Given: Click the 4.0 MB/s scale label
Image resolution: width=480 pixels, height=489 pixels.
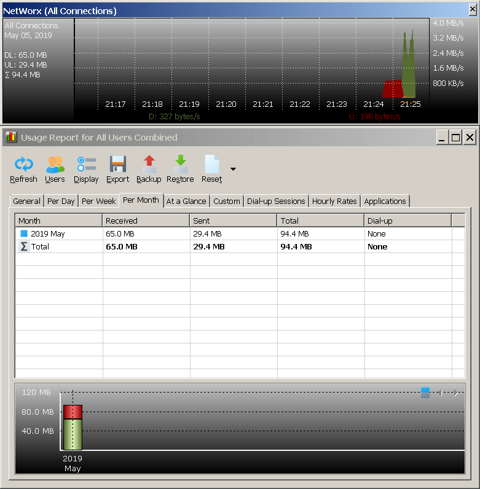Looking at the screenshot, I should point(448,23).
